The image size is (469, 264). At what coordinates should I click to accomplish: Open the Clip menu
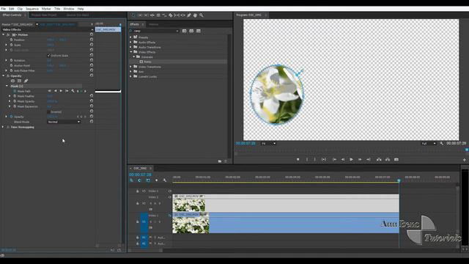pyautogui.click(x=20, y=9)
